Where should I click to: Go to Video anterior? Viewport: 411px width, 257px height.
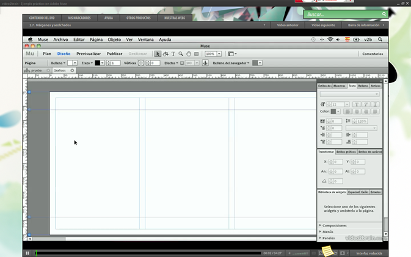pos(288,25)
